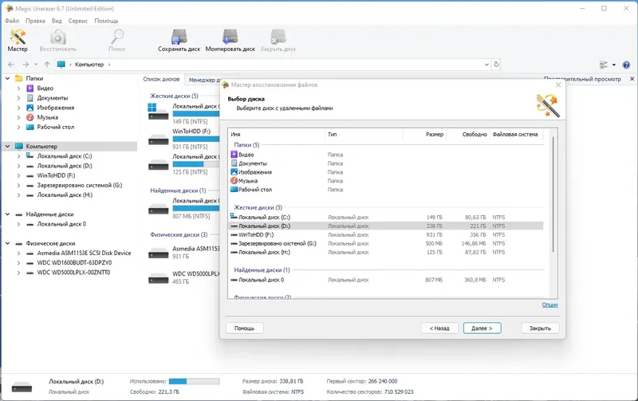Click the Далее > button
Image resolution: width=638 pixels, height=401 pixels.
482,328
